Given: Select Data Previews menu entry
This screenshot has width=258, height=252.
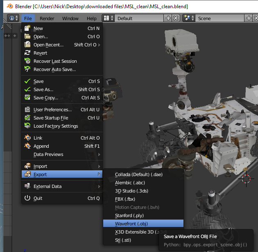Looking at the screenshot, I should pyautogui.click(x=62, y=154).
